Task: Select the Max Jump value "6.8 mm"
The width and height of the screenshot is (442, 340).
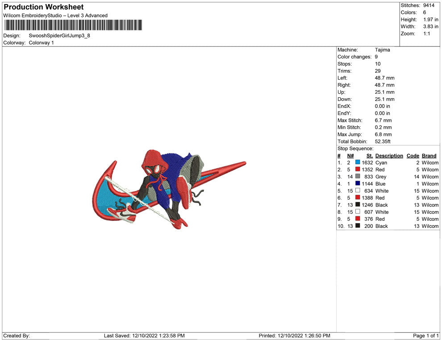Action: (384, 134)
